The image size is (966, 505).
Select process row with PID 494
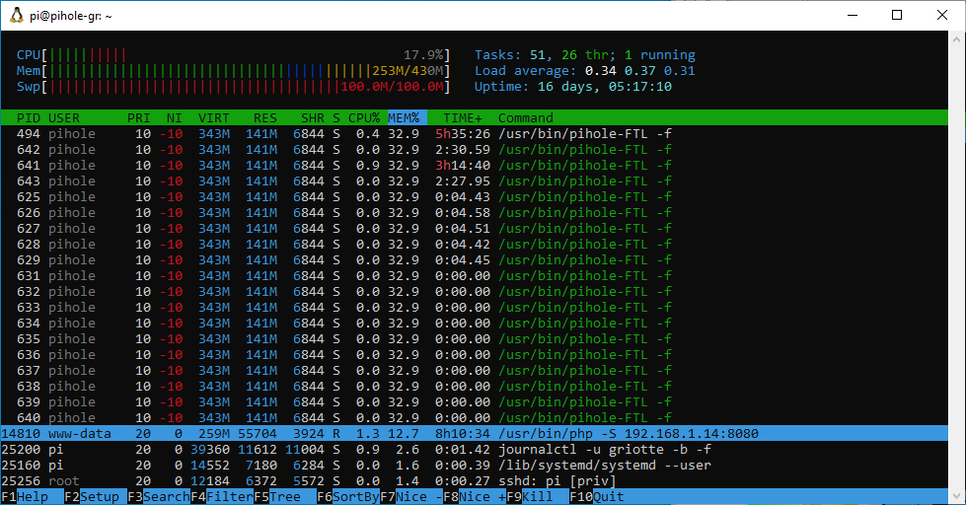click(475, 133)
